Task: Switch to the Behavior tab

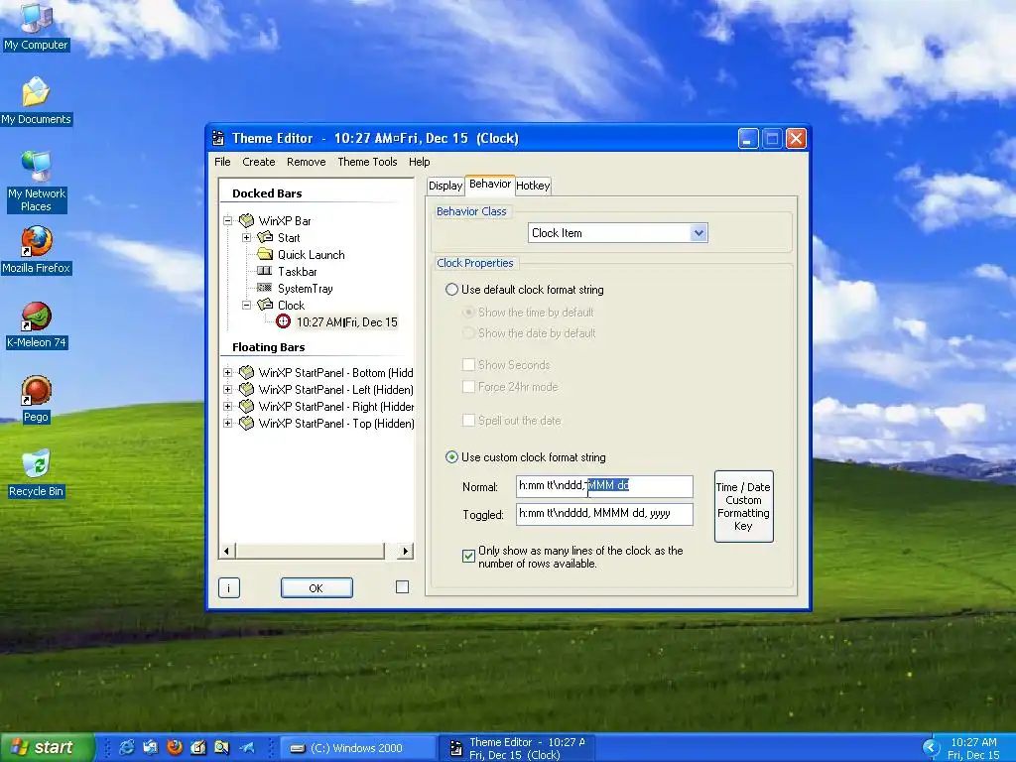Action: 490,184
